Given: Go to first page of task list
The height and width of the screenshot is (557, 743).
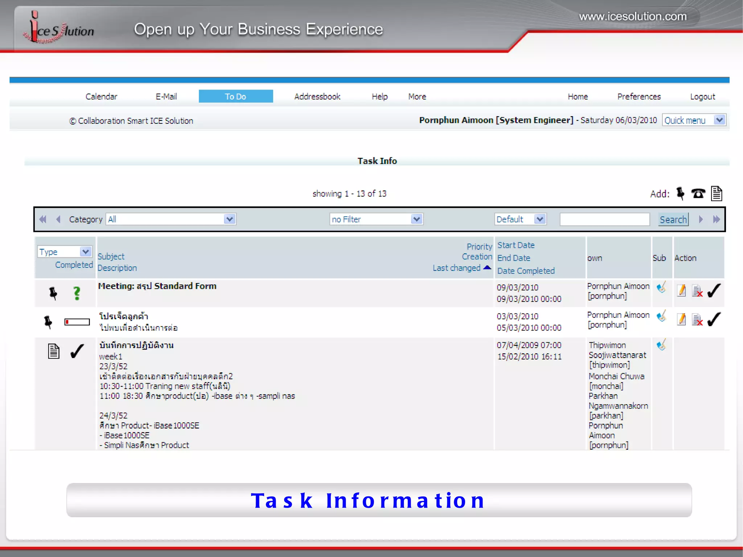Looking at the screenshot, I should (x=43, y=219).
